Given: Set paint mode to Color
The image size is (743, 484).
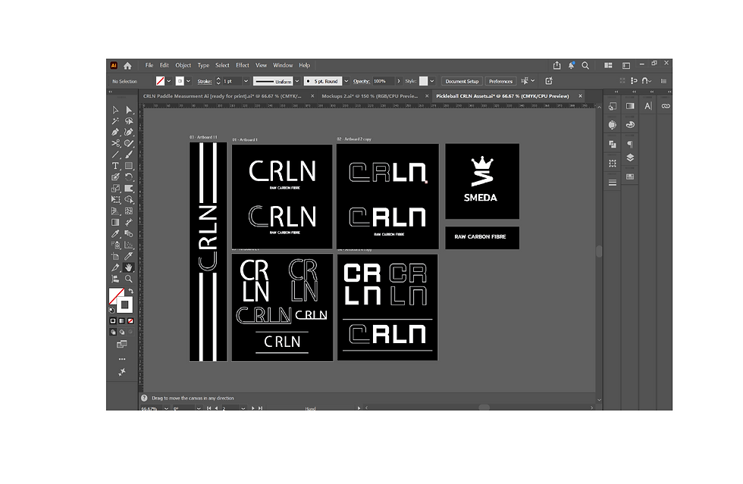Looking at the screenshot, I should [113, 321].
